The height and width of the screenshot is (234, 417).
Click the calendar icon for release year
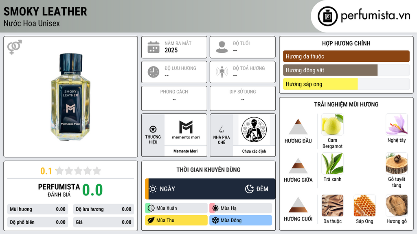(154, 47)
